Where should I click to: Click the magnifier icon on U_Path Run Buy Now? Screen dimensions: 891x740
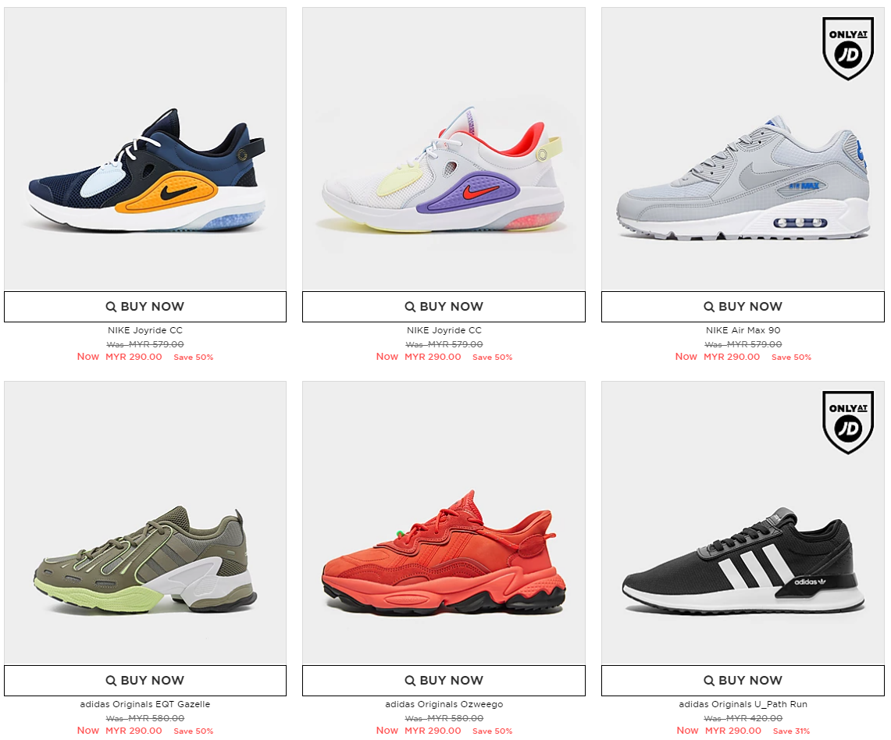pyautogui.click(x=708, y=681)
